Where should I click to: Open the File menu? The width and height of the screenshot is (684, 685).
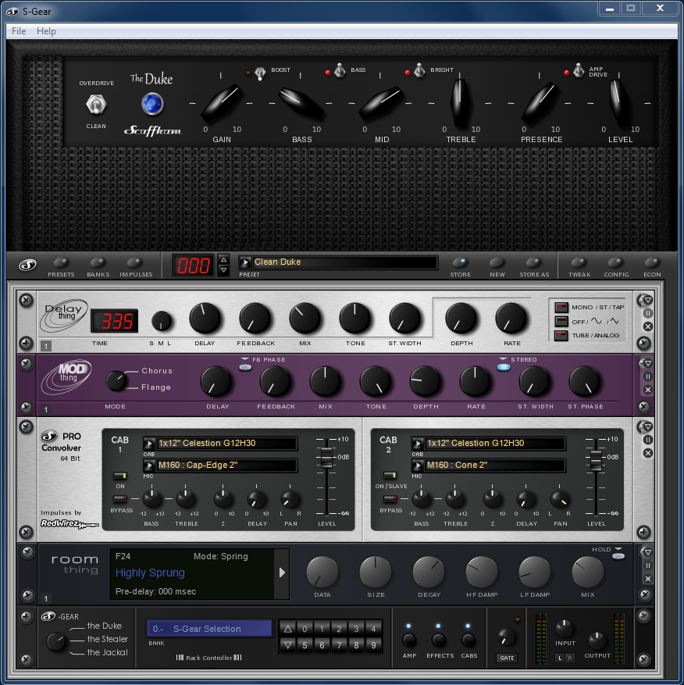[x=19, y=31]
